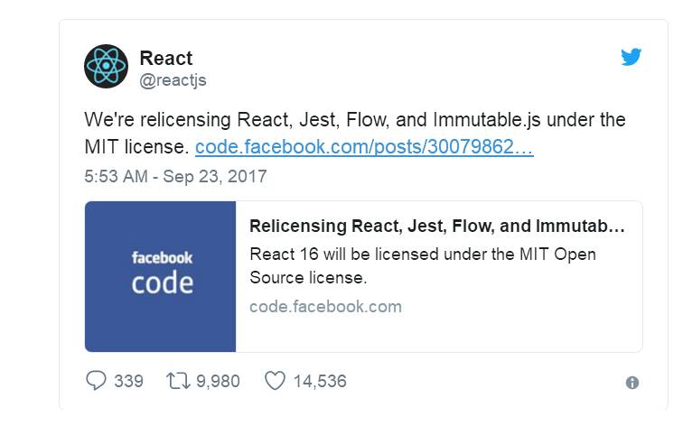Click the tweet text about relicensing

click(354, 121)
